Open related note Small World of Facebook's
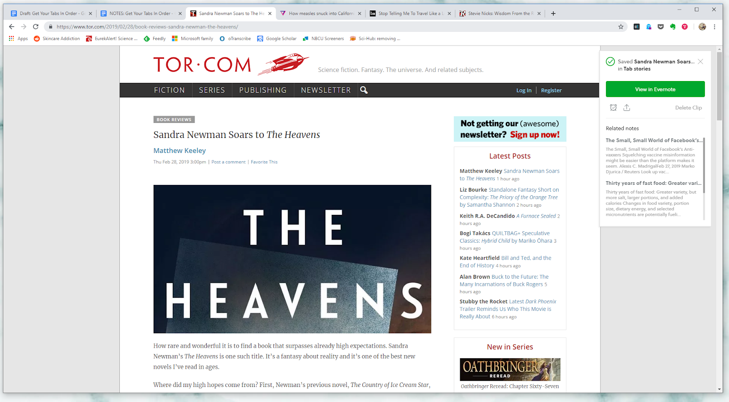729x402 pixels. click(x=654, y=140)
